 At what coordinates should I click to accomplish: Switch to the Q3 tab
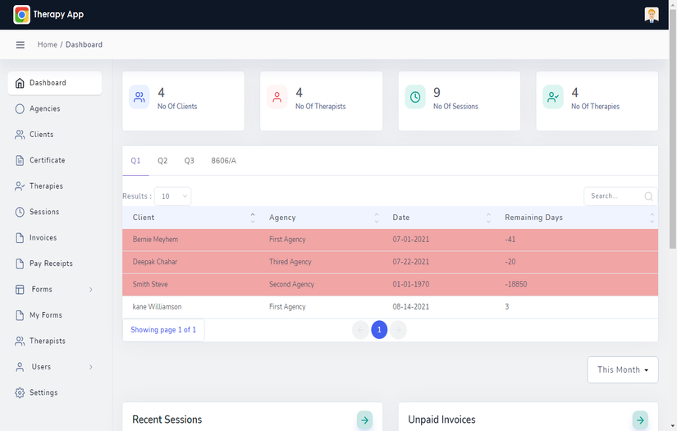click(189, 161)
